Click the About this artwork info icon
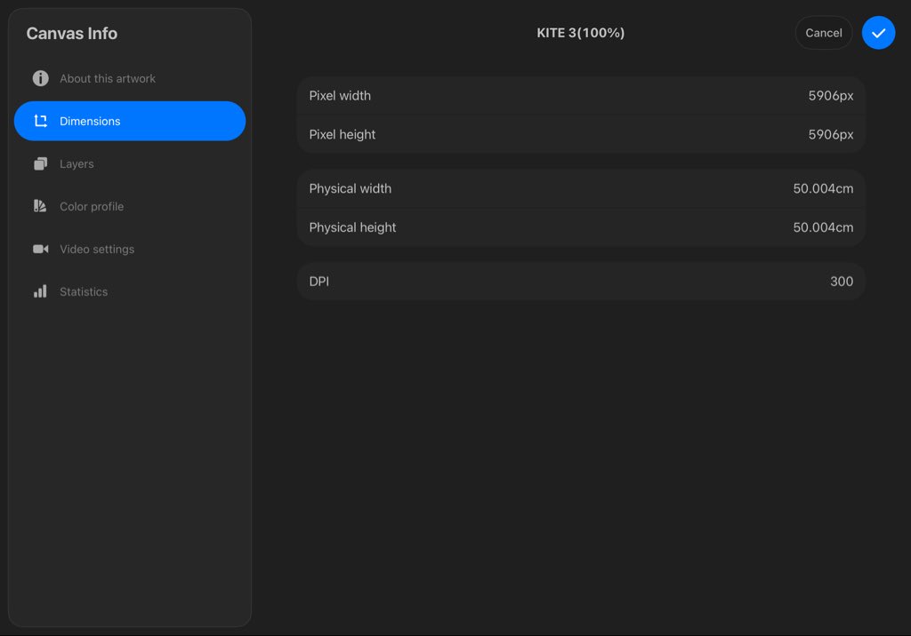This screenshot has width=911, height=636. (40, 78)
